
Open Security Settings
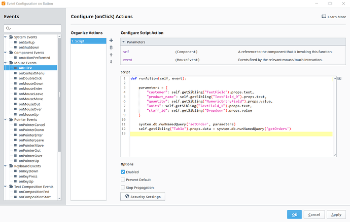click(x=143, y=196)
